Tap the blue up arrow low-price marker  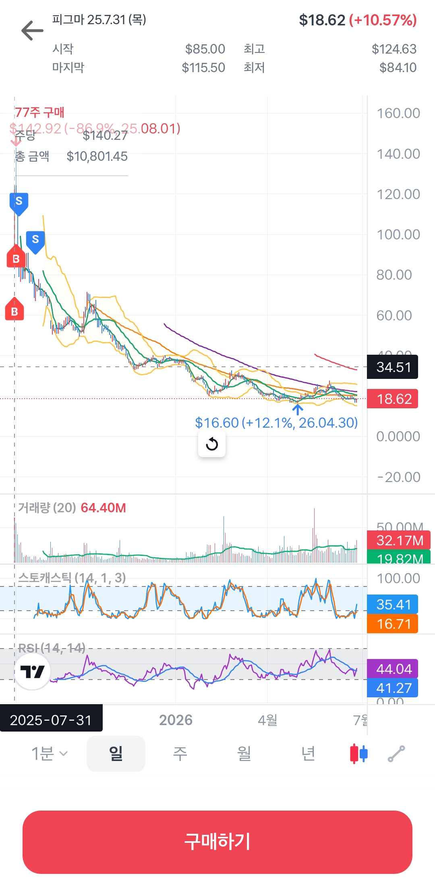297,409
